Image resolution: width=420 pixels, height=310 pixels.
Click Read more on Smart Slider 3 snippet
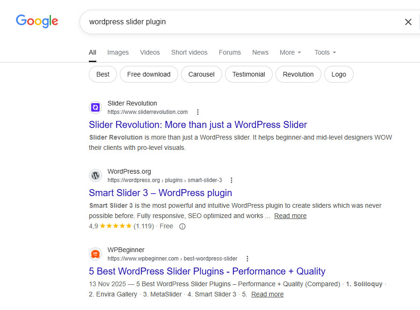click(290, 216)
